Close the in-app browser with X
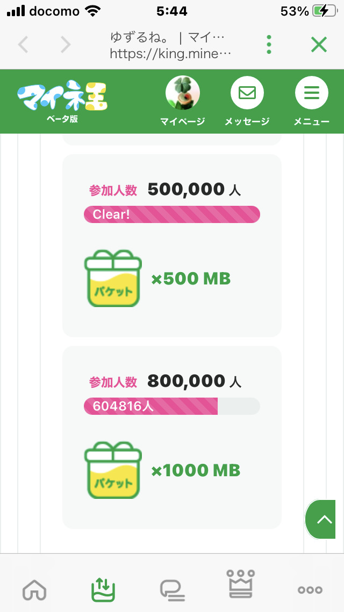Screen dimensions: 344x612 (319, 45)
